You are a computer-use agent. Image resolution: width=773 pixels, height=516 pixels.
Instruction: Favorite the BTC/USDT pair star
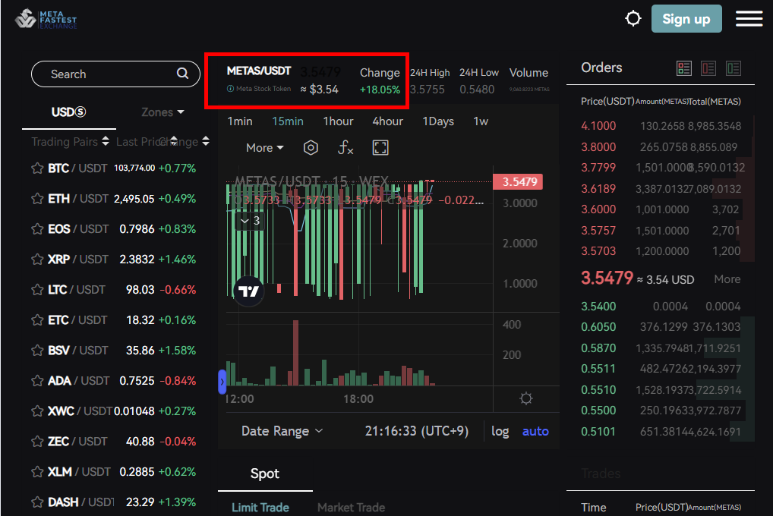click(x=37, y=168)
